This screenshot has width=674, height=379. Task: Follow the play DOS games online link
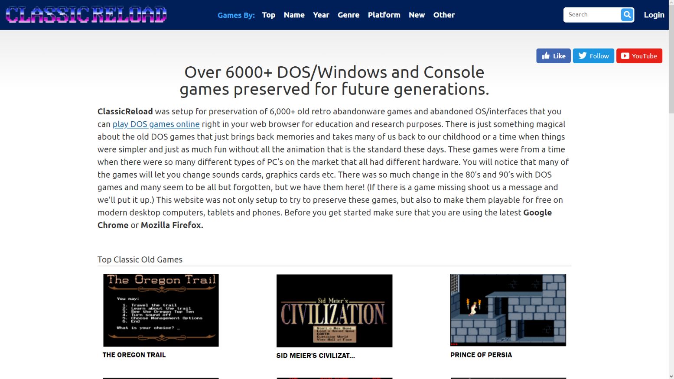(x=156, y=124)
